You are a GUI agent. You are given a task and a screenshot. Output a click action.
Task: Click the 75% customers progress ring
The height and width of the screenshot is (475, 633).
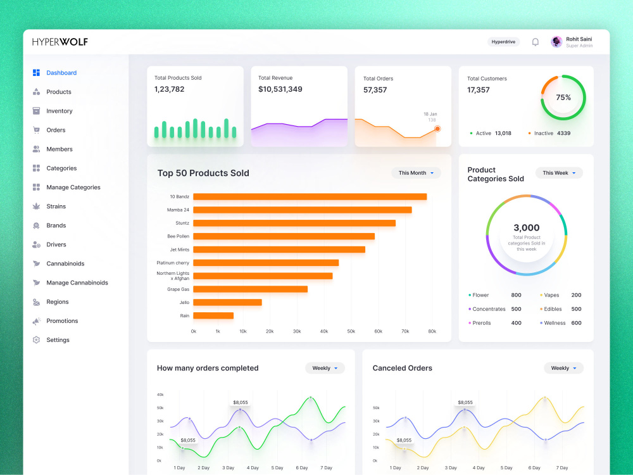pos(563,98)
